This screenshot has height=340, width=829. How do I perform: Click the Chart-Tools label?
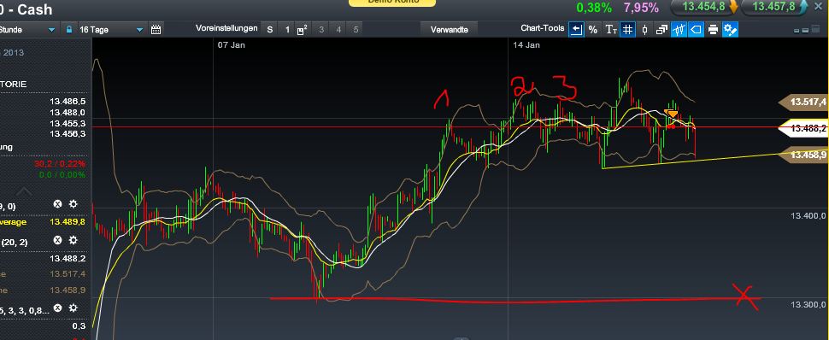[543, 28]
